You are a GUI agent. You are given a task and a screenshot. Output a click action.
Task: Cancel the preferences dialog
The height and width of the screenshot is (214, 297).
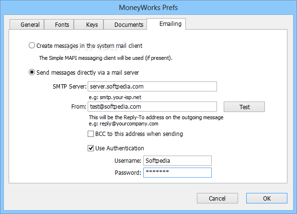(x=217, y=198)
